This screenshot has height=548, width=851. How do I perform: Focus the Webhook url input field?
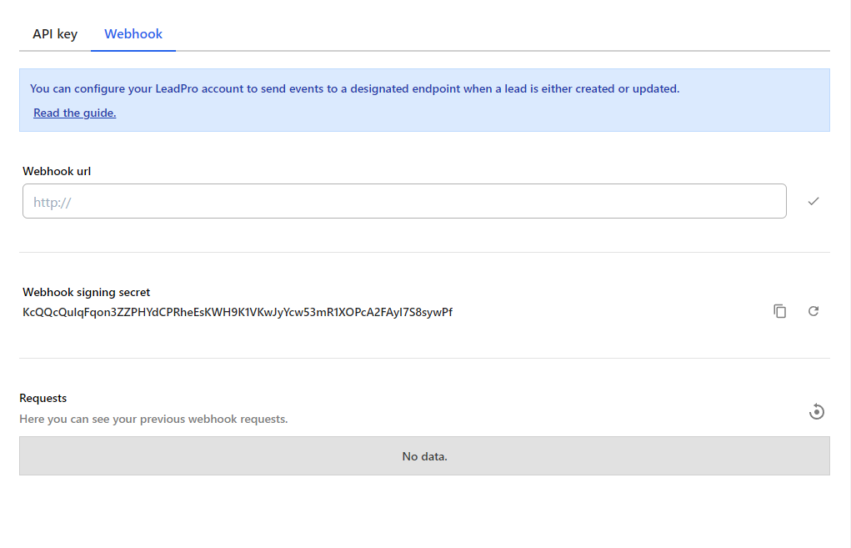pyautogui.click(x=404, y=201)
